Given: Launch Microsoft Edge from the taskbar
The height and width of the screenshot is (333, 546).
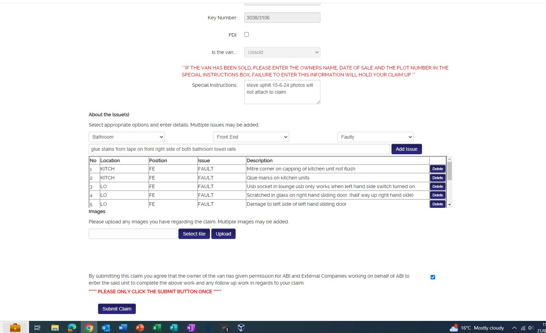Looking at the screenshot, I should 72,327.
